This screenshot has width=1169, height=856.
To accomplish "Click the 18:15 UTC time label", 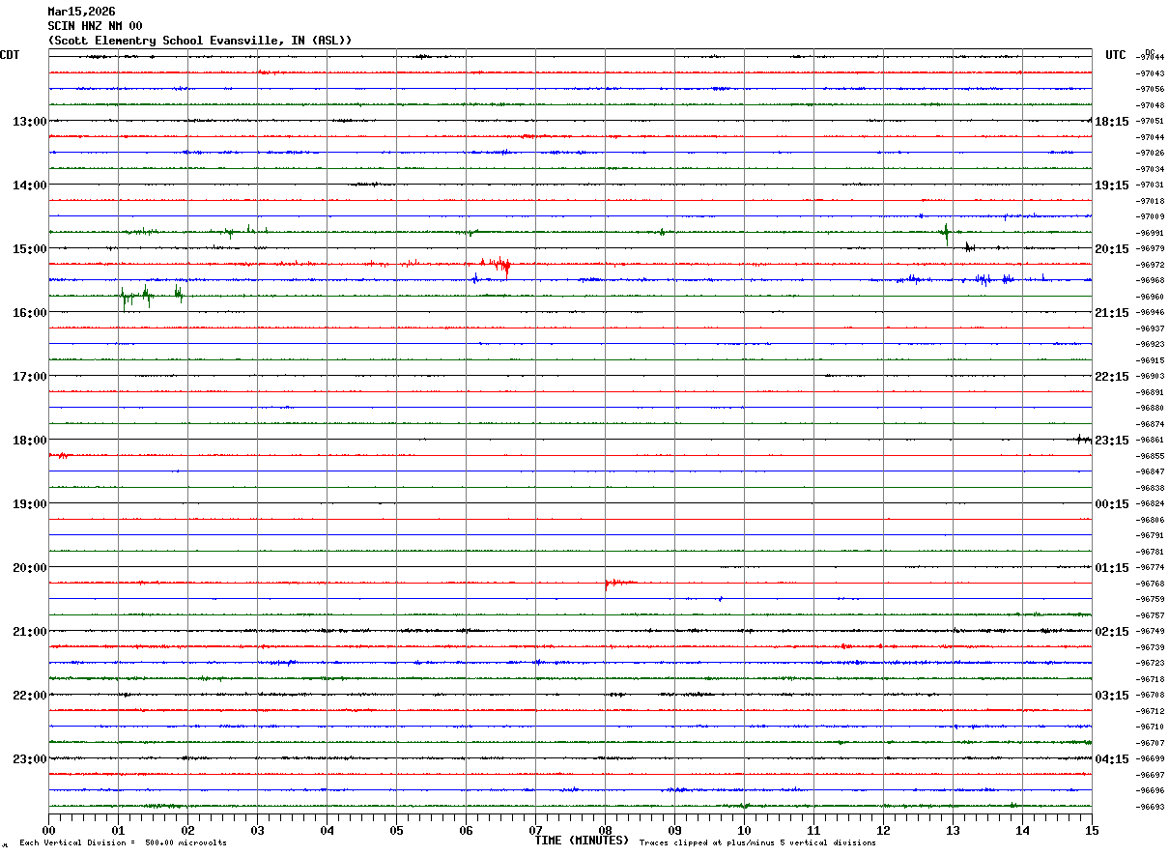I will tap(1112, 122).
